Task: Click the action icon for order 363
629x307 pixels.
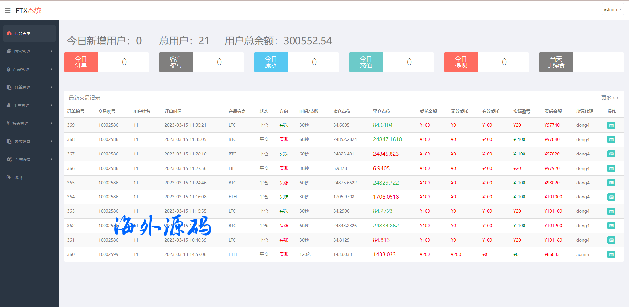Action: click(611, 211)
